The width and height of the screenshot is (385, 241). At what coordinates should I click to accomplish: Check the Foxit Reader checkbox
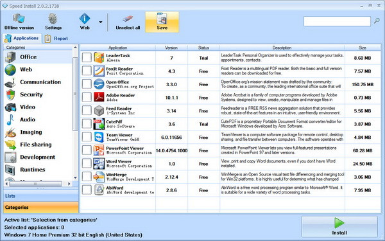[87, 71]
